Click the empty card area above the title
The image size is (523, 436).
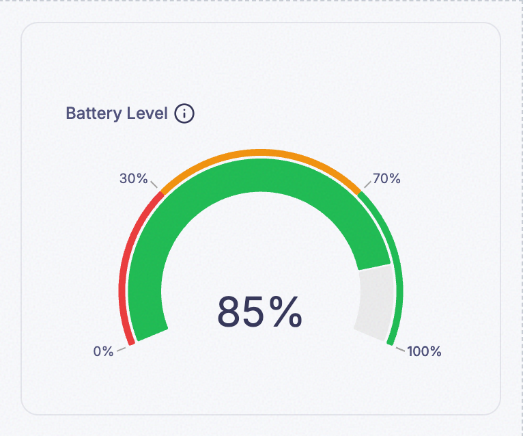click(261, 64)
